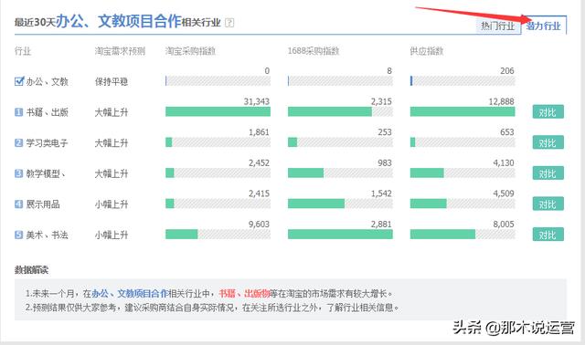The width and height of the screenshot is (585, 345).
Task: Click 供应指数 bar showing 8,005
Action: [463, 234]
